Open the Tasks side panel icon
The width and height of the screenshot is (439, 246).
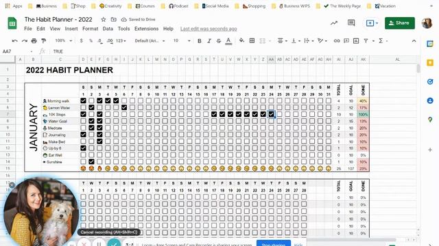click(430, 82)
